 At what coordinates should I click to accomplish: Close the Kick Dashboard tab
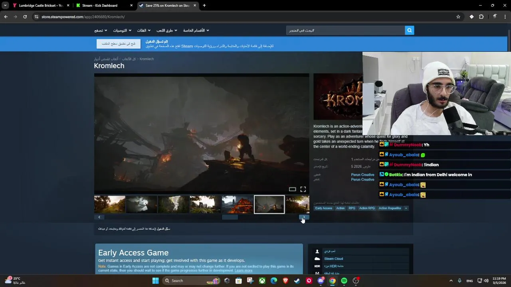pyautogui.click(x=131, y=6)
